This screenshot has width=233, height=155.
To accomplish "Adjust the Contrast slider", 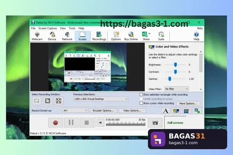I will click(176, 72).
